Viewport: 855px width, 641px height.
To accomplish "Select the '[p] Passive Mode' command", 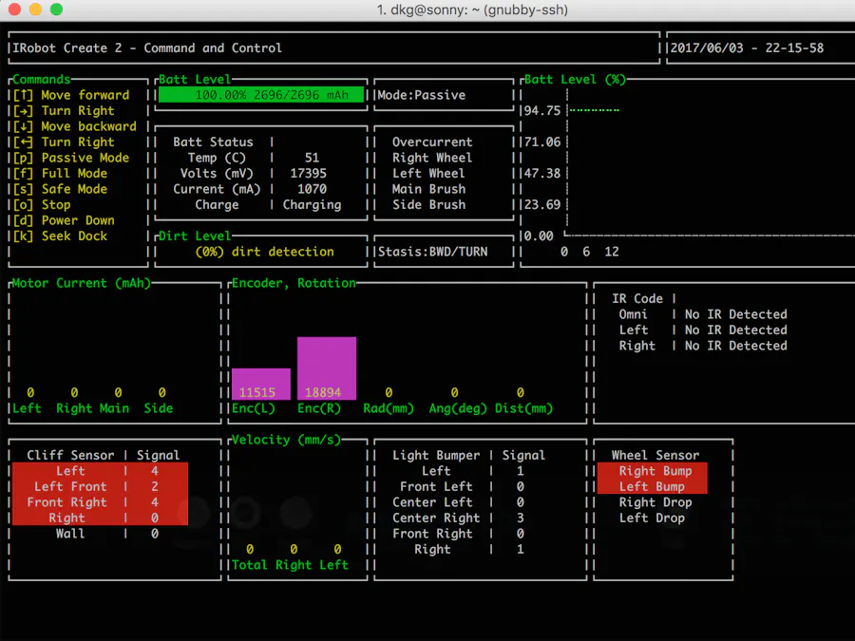I will click(71, 158).
